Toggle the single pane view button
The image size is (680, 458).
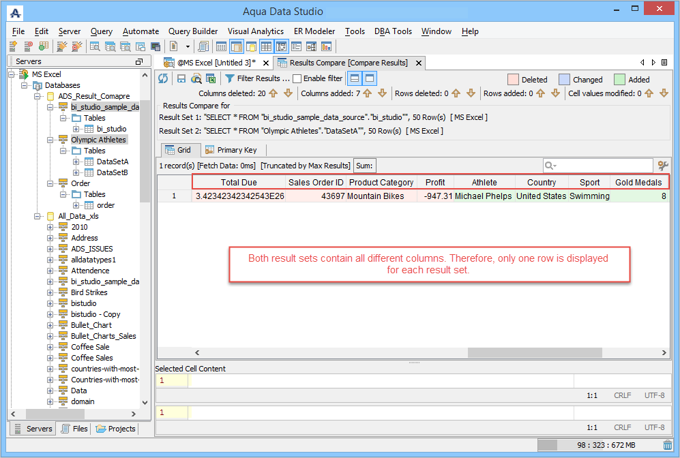(x=370, y=78)
